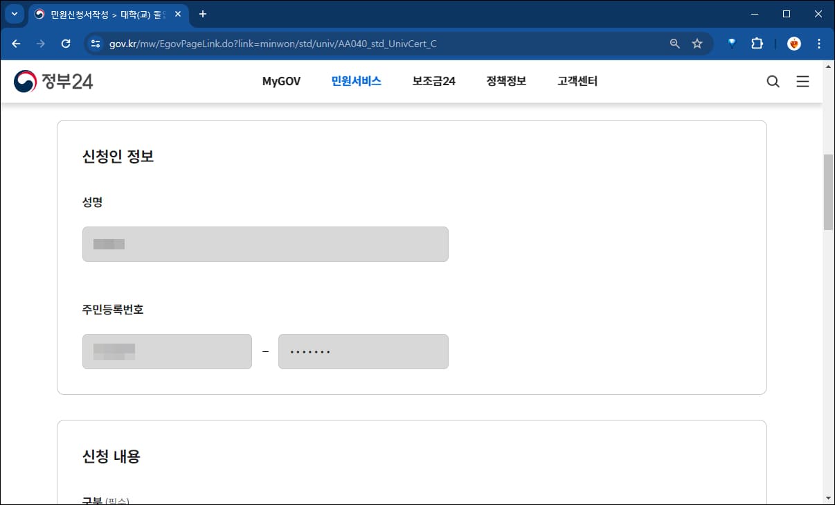Screen dimensions: 835x505
Task: Open the Chrome extensions puzzle icon
Action: click(757, 43)
